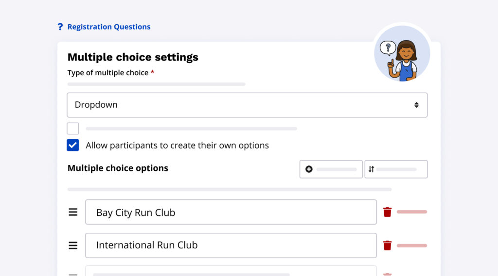Click the Allow participants checkbox label text
The image size is (498, 276).
click(x=177, y=146)
